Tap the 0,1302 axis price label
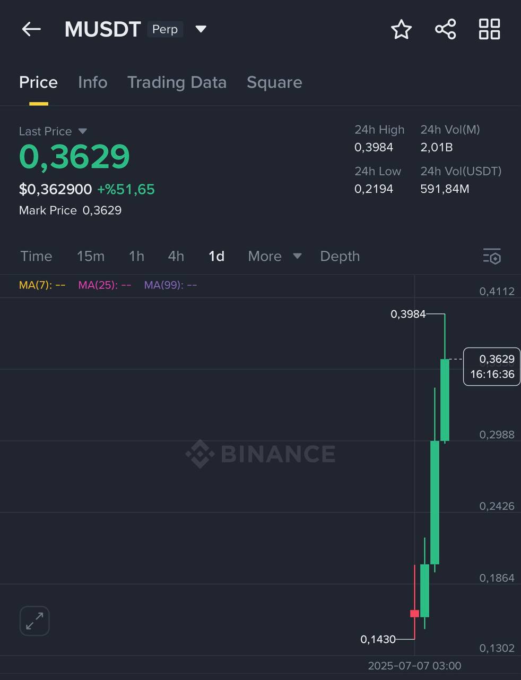 tap(497, 648)
